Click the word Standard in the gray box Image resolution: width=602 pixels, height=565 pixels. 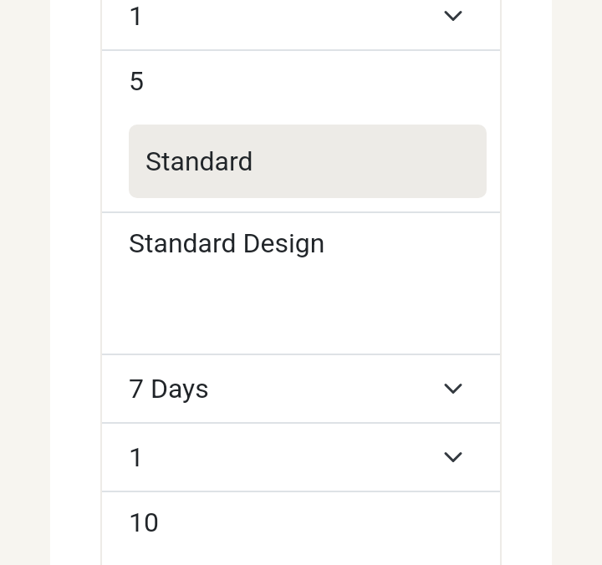[x=199, y=161]
